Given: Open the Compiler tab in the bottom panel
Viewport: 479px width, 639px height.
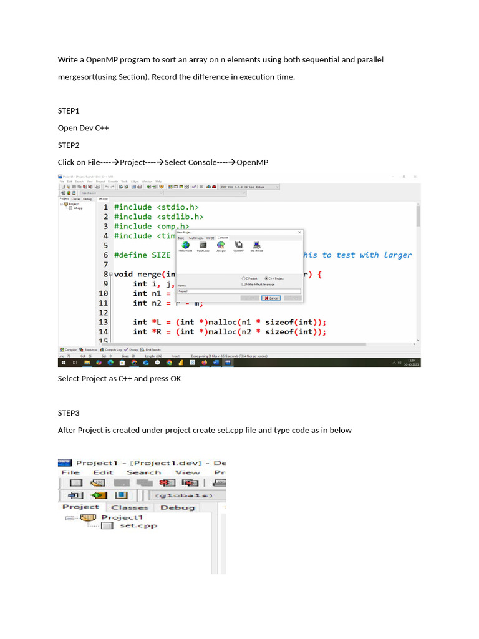Looking at the screenshot, I should click(68, 349).
